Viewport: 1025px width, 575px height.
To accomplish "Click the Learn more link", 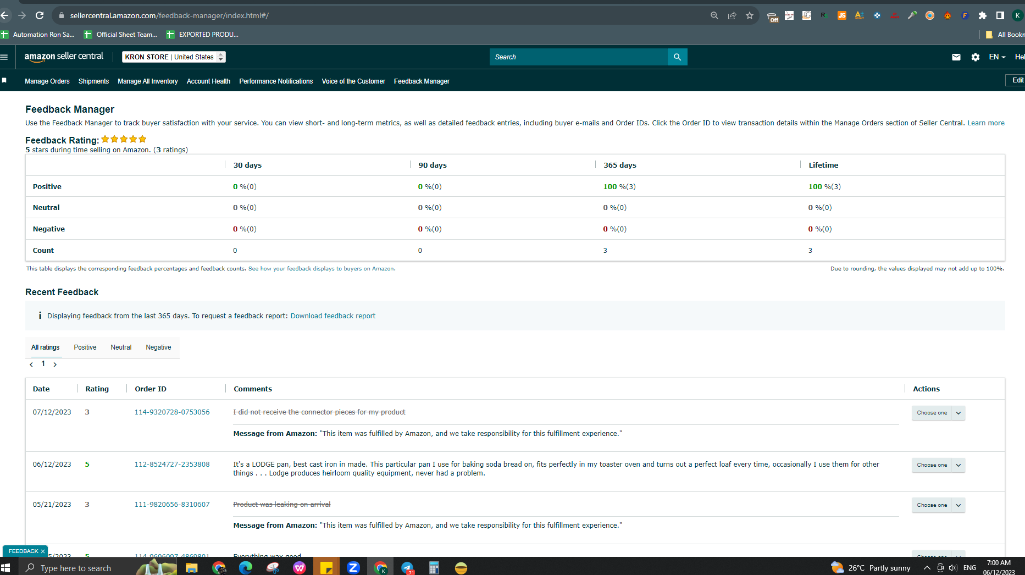I will [x=986, y=123].
